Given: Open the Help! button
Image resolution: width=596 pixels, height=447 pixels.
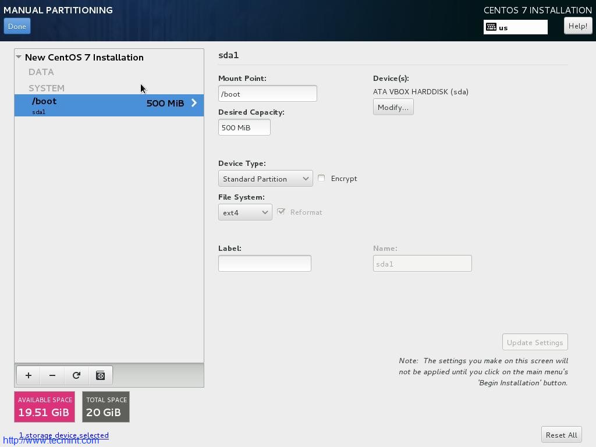Looking at the screenshot, I should (x=578, y=26).
